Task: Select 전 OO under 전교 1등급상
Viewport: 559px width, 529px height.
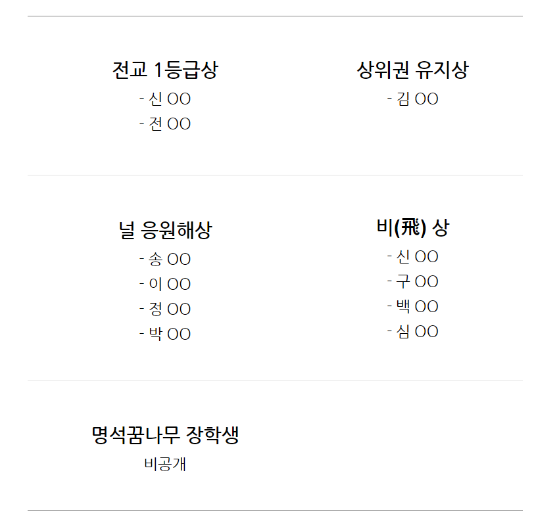Action: click(165, 124)
